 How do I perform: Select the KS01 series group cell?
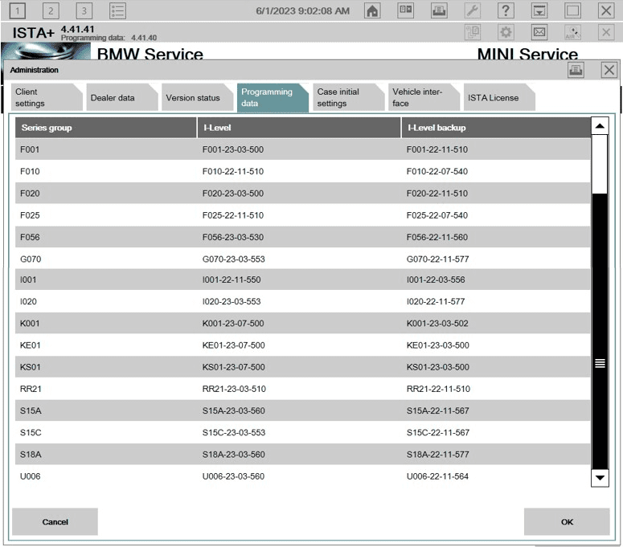pyautogui.click(x=31, y=367)
